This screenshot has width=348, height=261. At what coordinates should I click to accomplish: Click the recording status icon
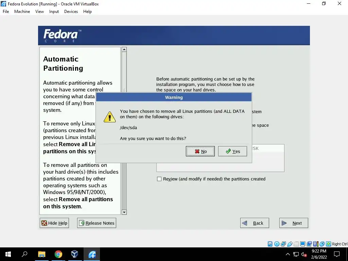(x=309, y=244)
